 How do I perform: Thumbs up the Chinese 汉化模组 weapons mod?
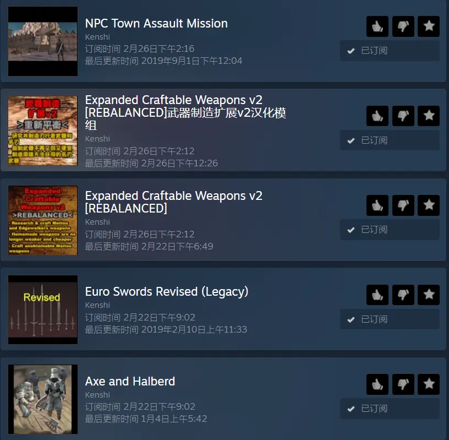[377, 116]
